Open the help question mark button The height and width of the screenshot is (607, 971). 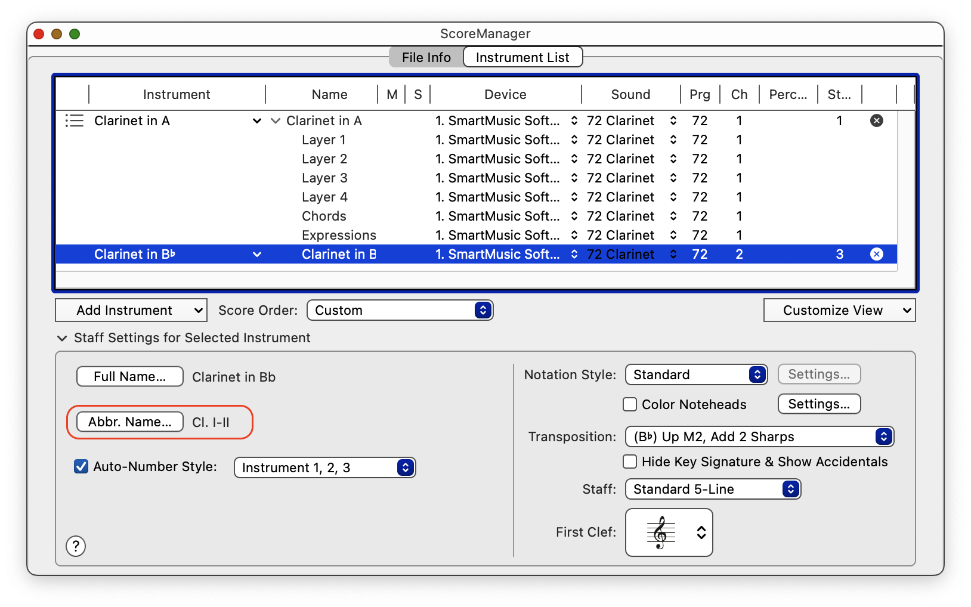[x=76, y=546]
